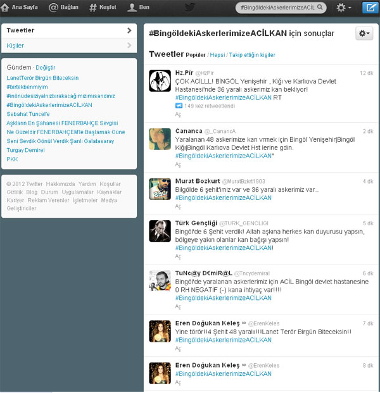The height and width of the screenshot is (393, 380).
Task: Click the Ben profile person icon
Action: pyautogui.click(x=132, y=7)
